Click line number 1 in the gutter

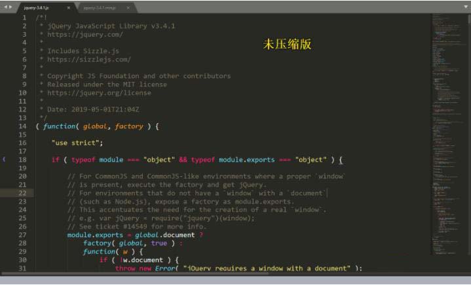pyautogui.click(x=24, y=18)
